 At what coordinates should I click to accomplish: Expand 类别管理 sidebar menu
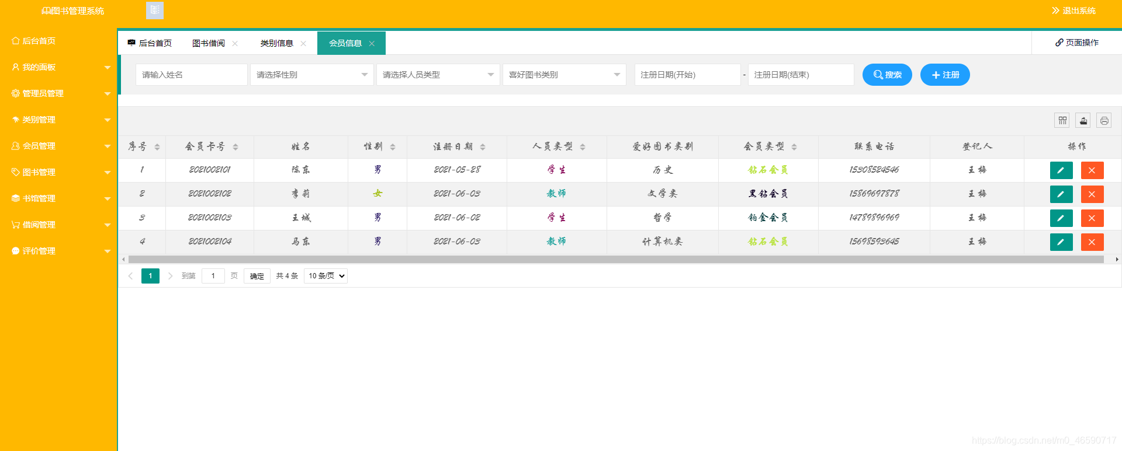coord(58,120)
